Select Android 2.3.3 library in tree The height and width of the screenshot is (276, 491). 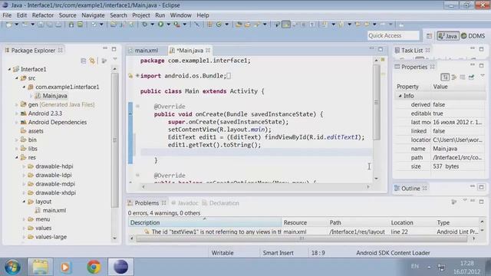click(45, 113)
